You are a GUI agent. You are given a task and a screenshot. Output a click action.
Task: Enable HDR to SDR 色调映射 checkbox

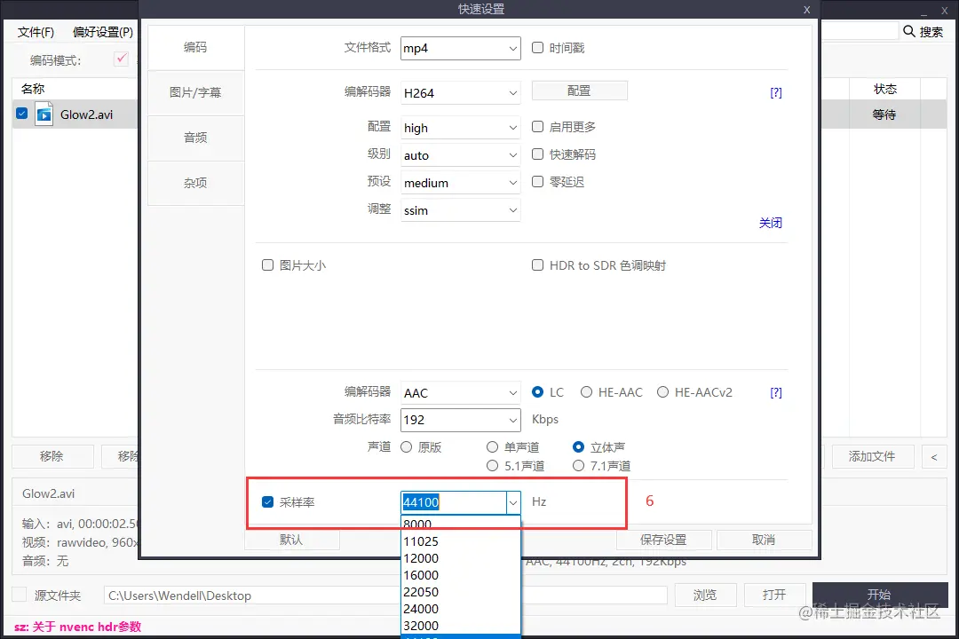tap(537, 264)
